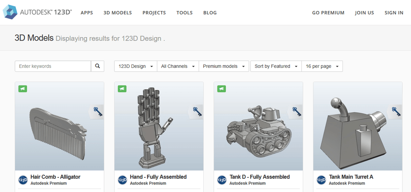Click the 123D avatar beside Tank D - Fully Assembled
This screenshot has height=192, width=411.
[x=222, y=180]
